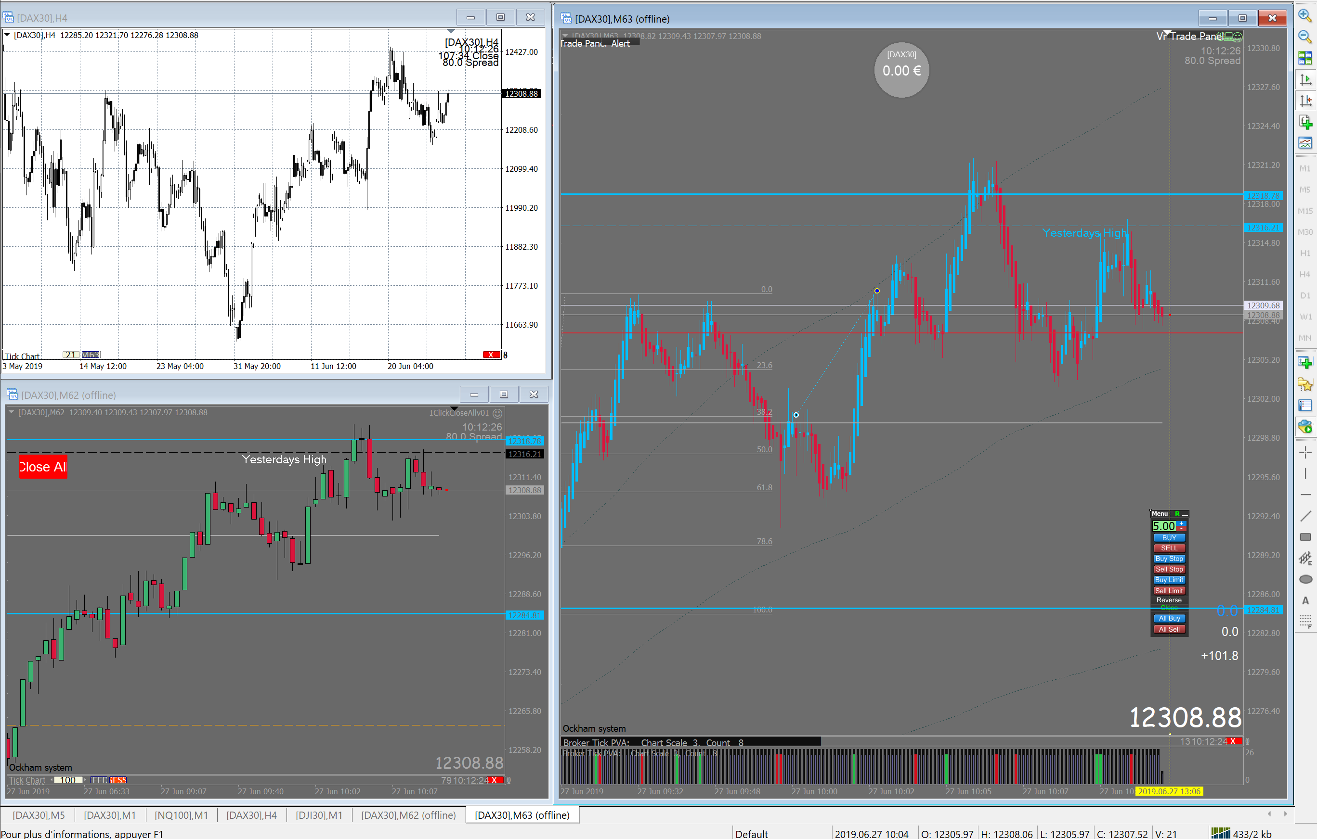Select the Ellipse drawing tool
The image size is (1317, 839).
click(x=1305, y=579)
